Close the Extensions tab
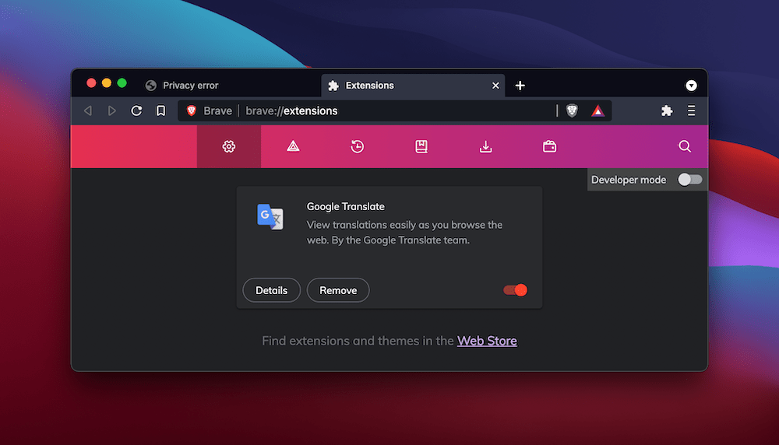Screen dimensions: 779x445 tap(495, 86)
